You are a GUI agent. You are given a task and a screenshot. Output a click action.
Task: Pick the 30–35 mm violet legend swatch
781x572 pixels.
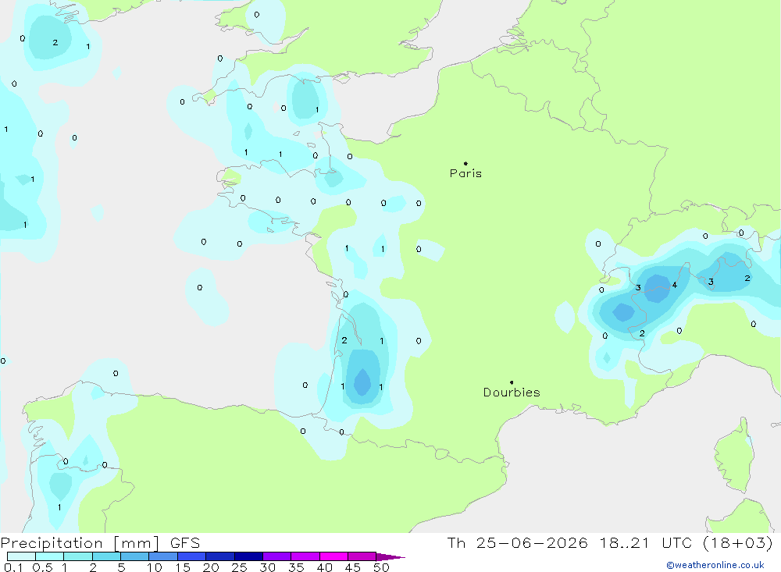[x=277, y=556]
